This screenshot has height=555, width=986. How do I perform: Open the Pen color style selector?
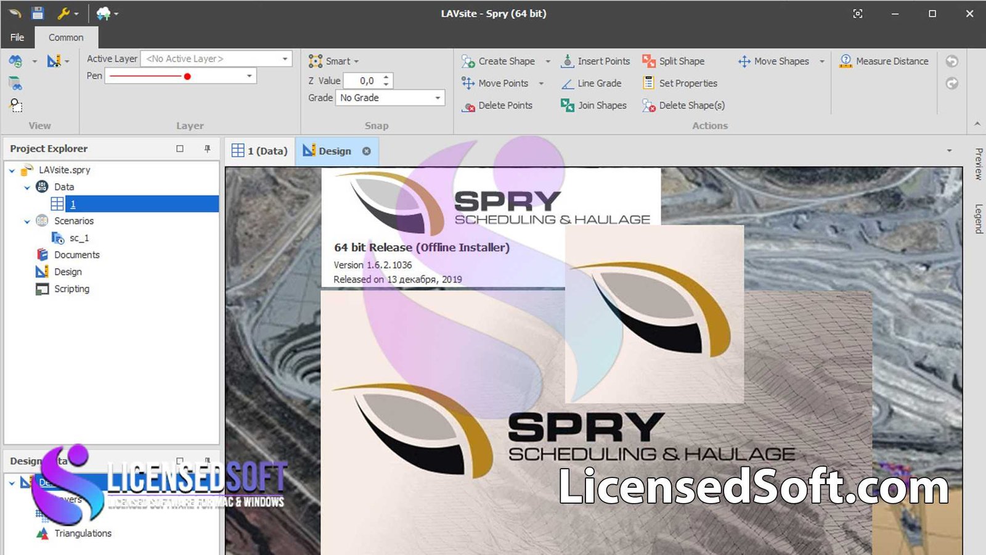coord(249,76)
